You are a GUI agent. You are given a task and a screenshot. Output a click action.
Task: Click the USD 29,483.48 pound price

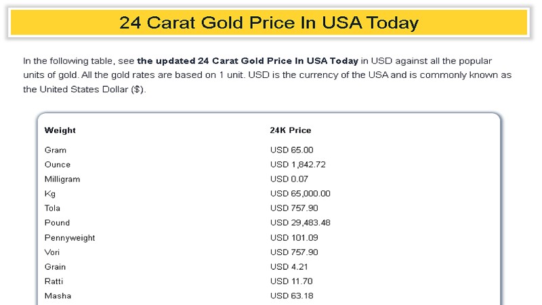[x=300, y=223]
